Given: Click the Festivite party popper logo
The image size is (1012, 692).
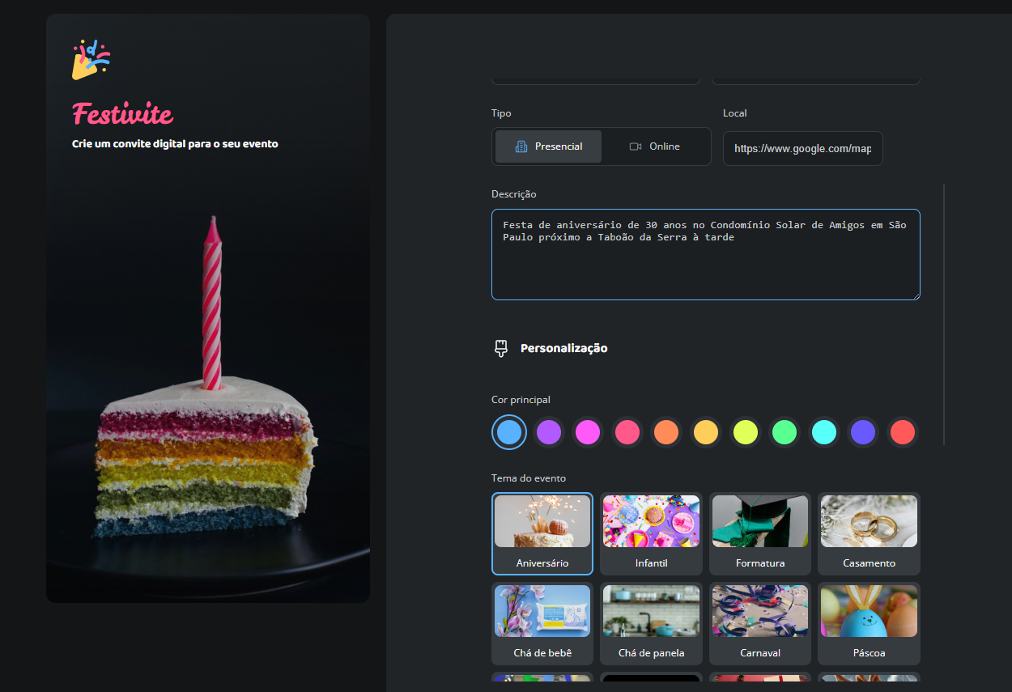Looking at the screenshot, I should point(91,60).
